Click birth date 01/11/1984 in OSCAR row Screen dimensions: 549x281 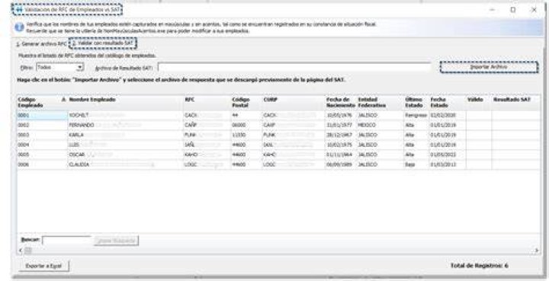(x=341, y=155)
